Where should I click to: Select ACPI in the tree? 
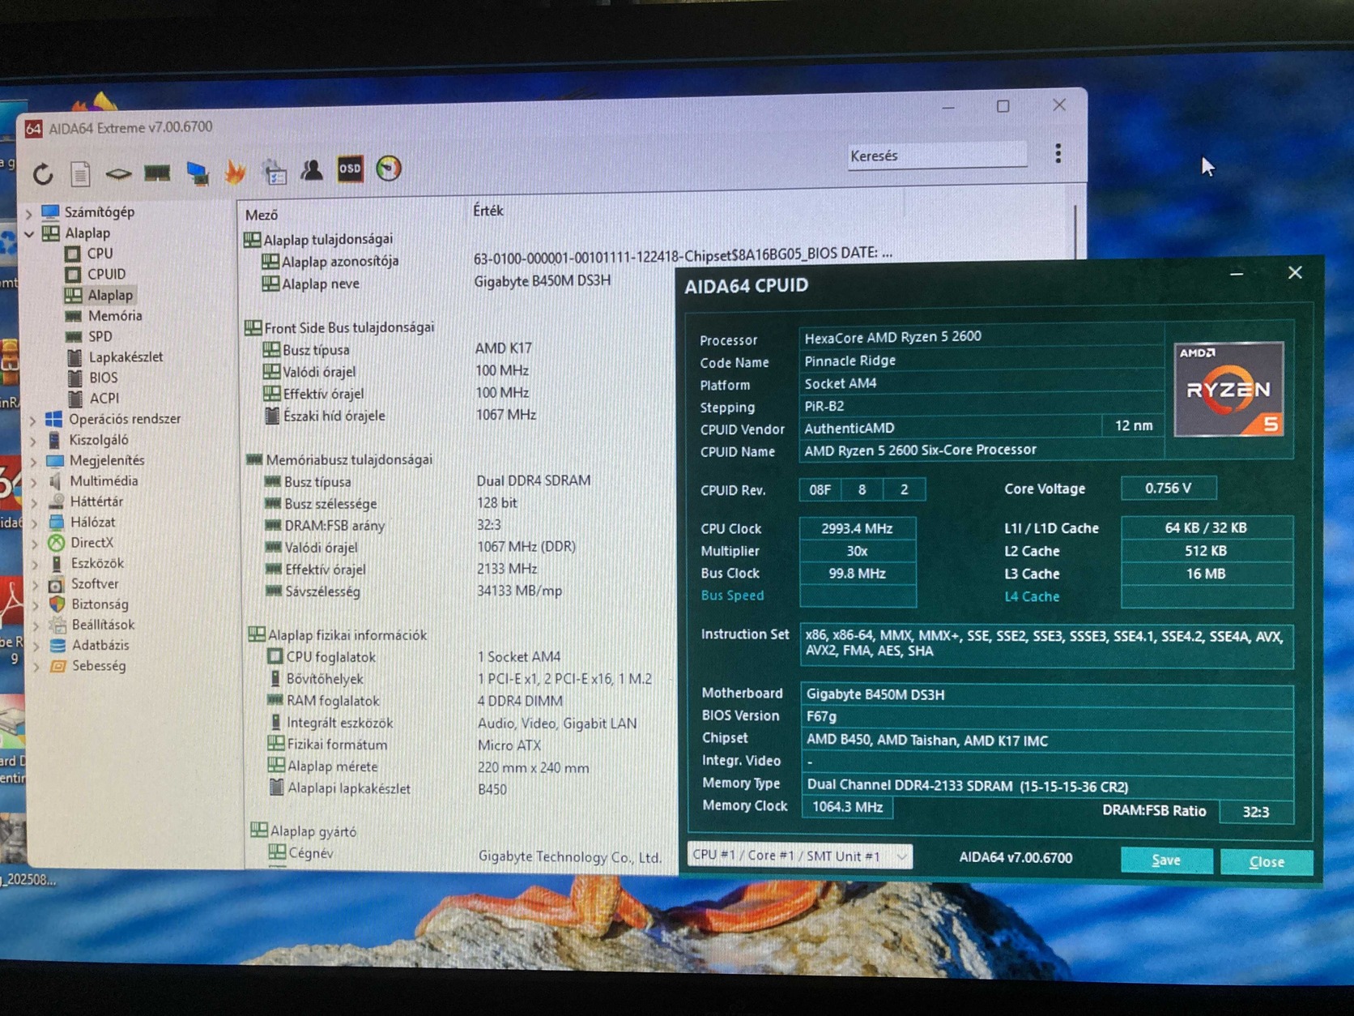tap(104, 399)
